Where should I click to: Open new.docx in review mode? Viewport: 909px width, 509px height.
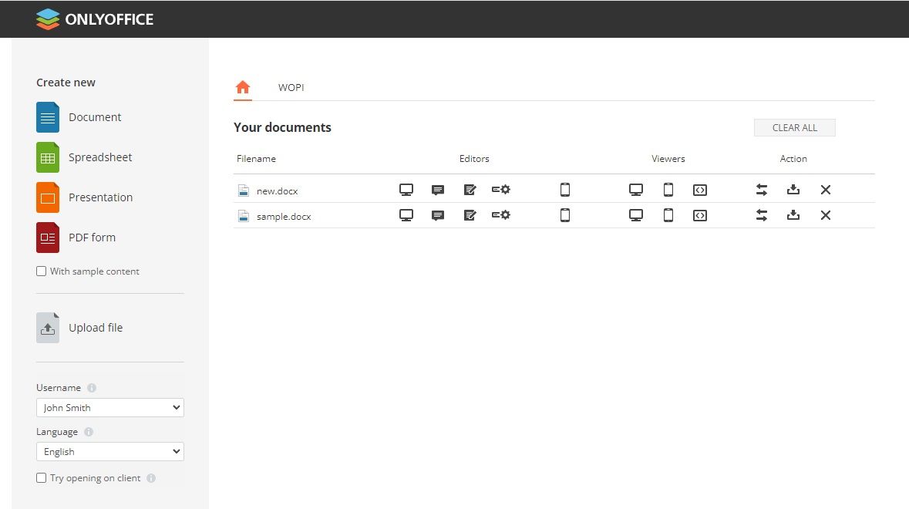(x=470, y=189)
